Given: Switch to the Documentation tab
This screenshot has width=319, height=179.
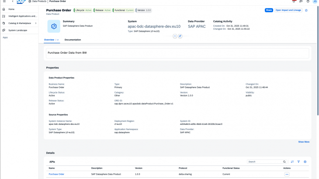Looking at the screenshot, I should point(73,40).
